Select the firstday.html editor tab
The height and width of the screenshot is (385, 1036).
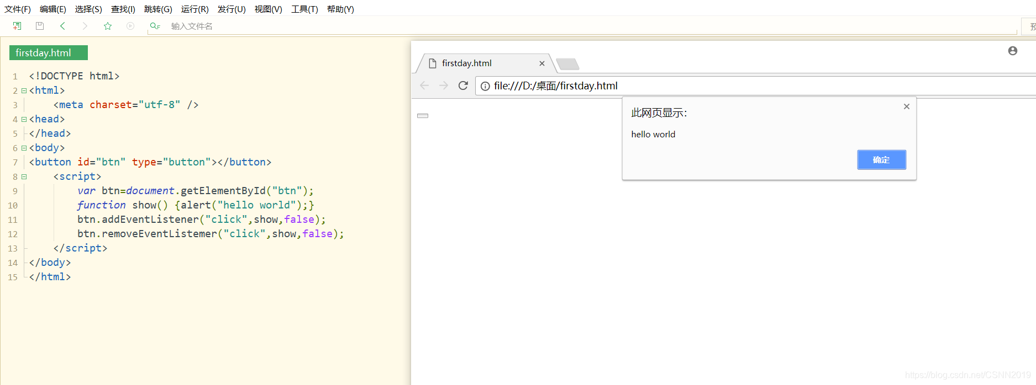pyautogui.click(x=49, y=53)
